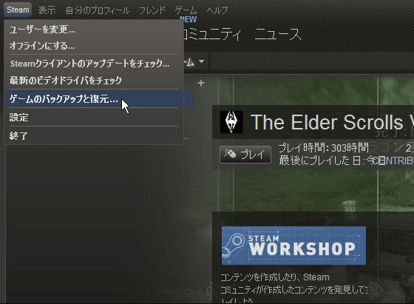Open the ヘルプ menu
The image size is (414, 304).
217,10
